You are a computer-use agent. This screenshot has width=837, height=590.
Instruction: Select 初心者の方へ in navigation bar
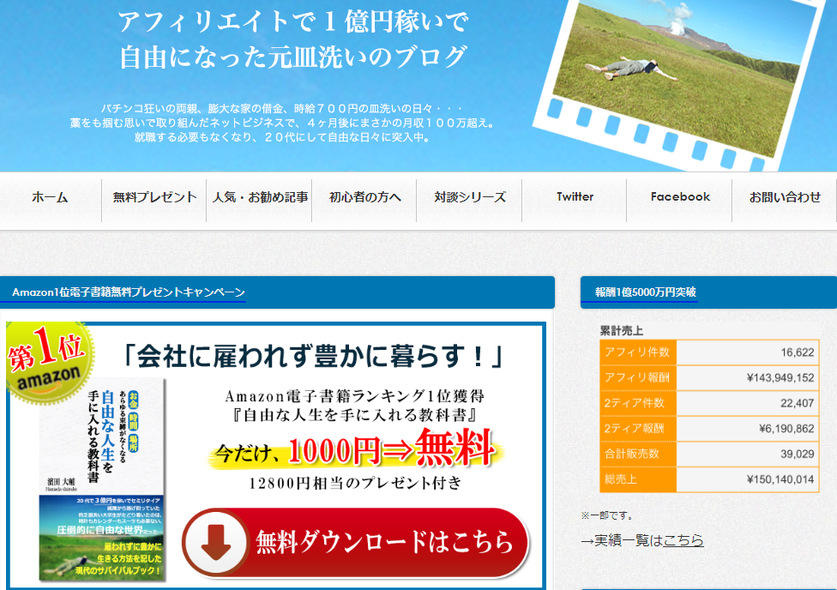click(364, 197)
